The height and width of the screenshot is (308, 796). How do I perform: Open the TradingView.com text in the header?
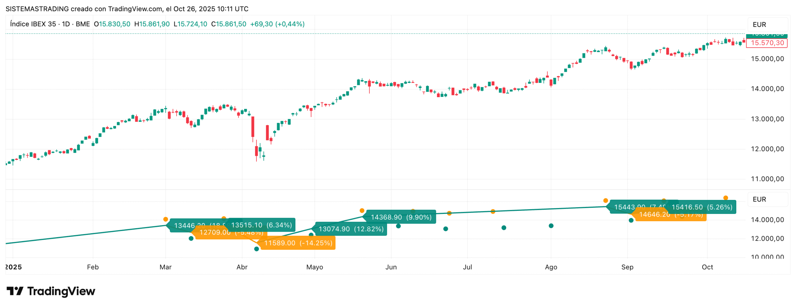click(x=135, y=9)
